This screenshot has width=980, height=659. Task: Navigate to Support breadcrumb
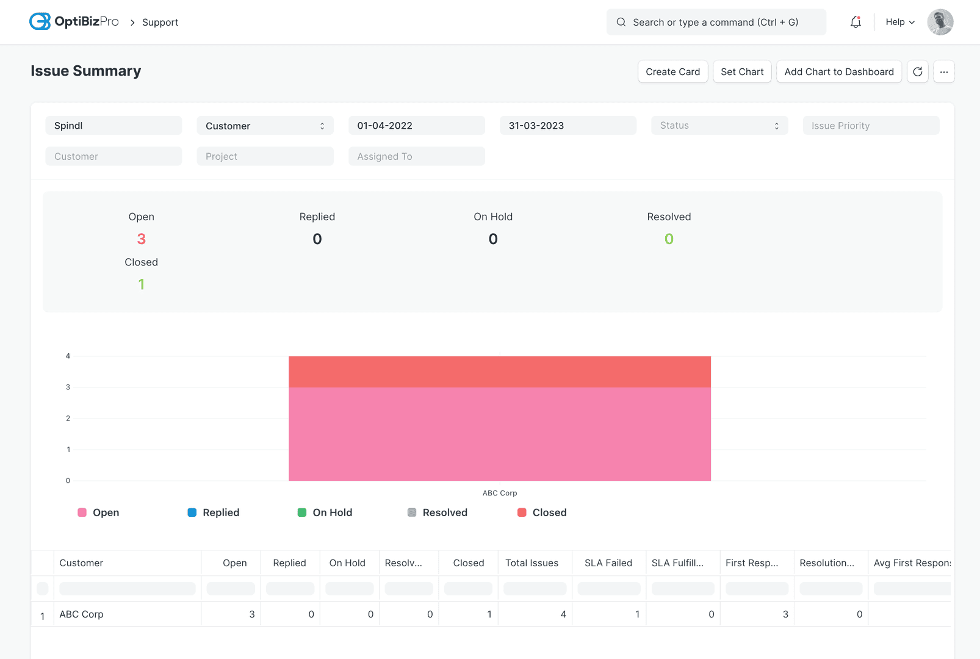pos(160,23)
